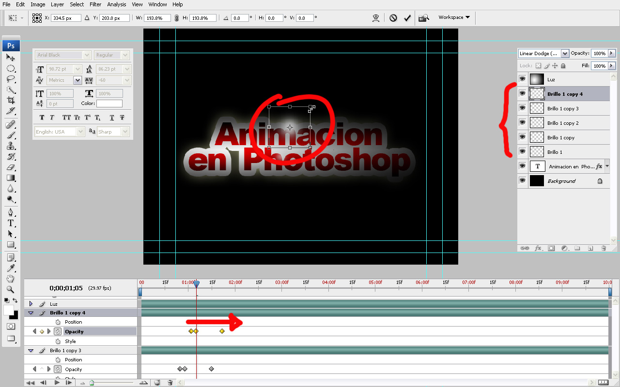620x387 pixels.
Task: Cancel the transform in options bar
Action: (393, 18)
